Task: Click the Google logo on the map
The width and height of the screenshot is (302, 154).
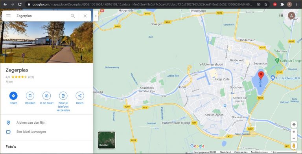Action: [x=197, y=146]
